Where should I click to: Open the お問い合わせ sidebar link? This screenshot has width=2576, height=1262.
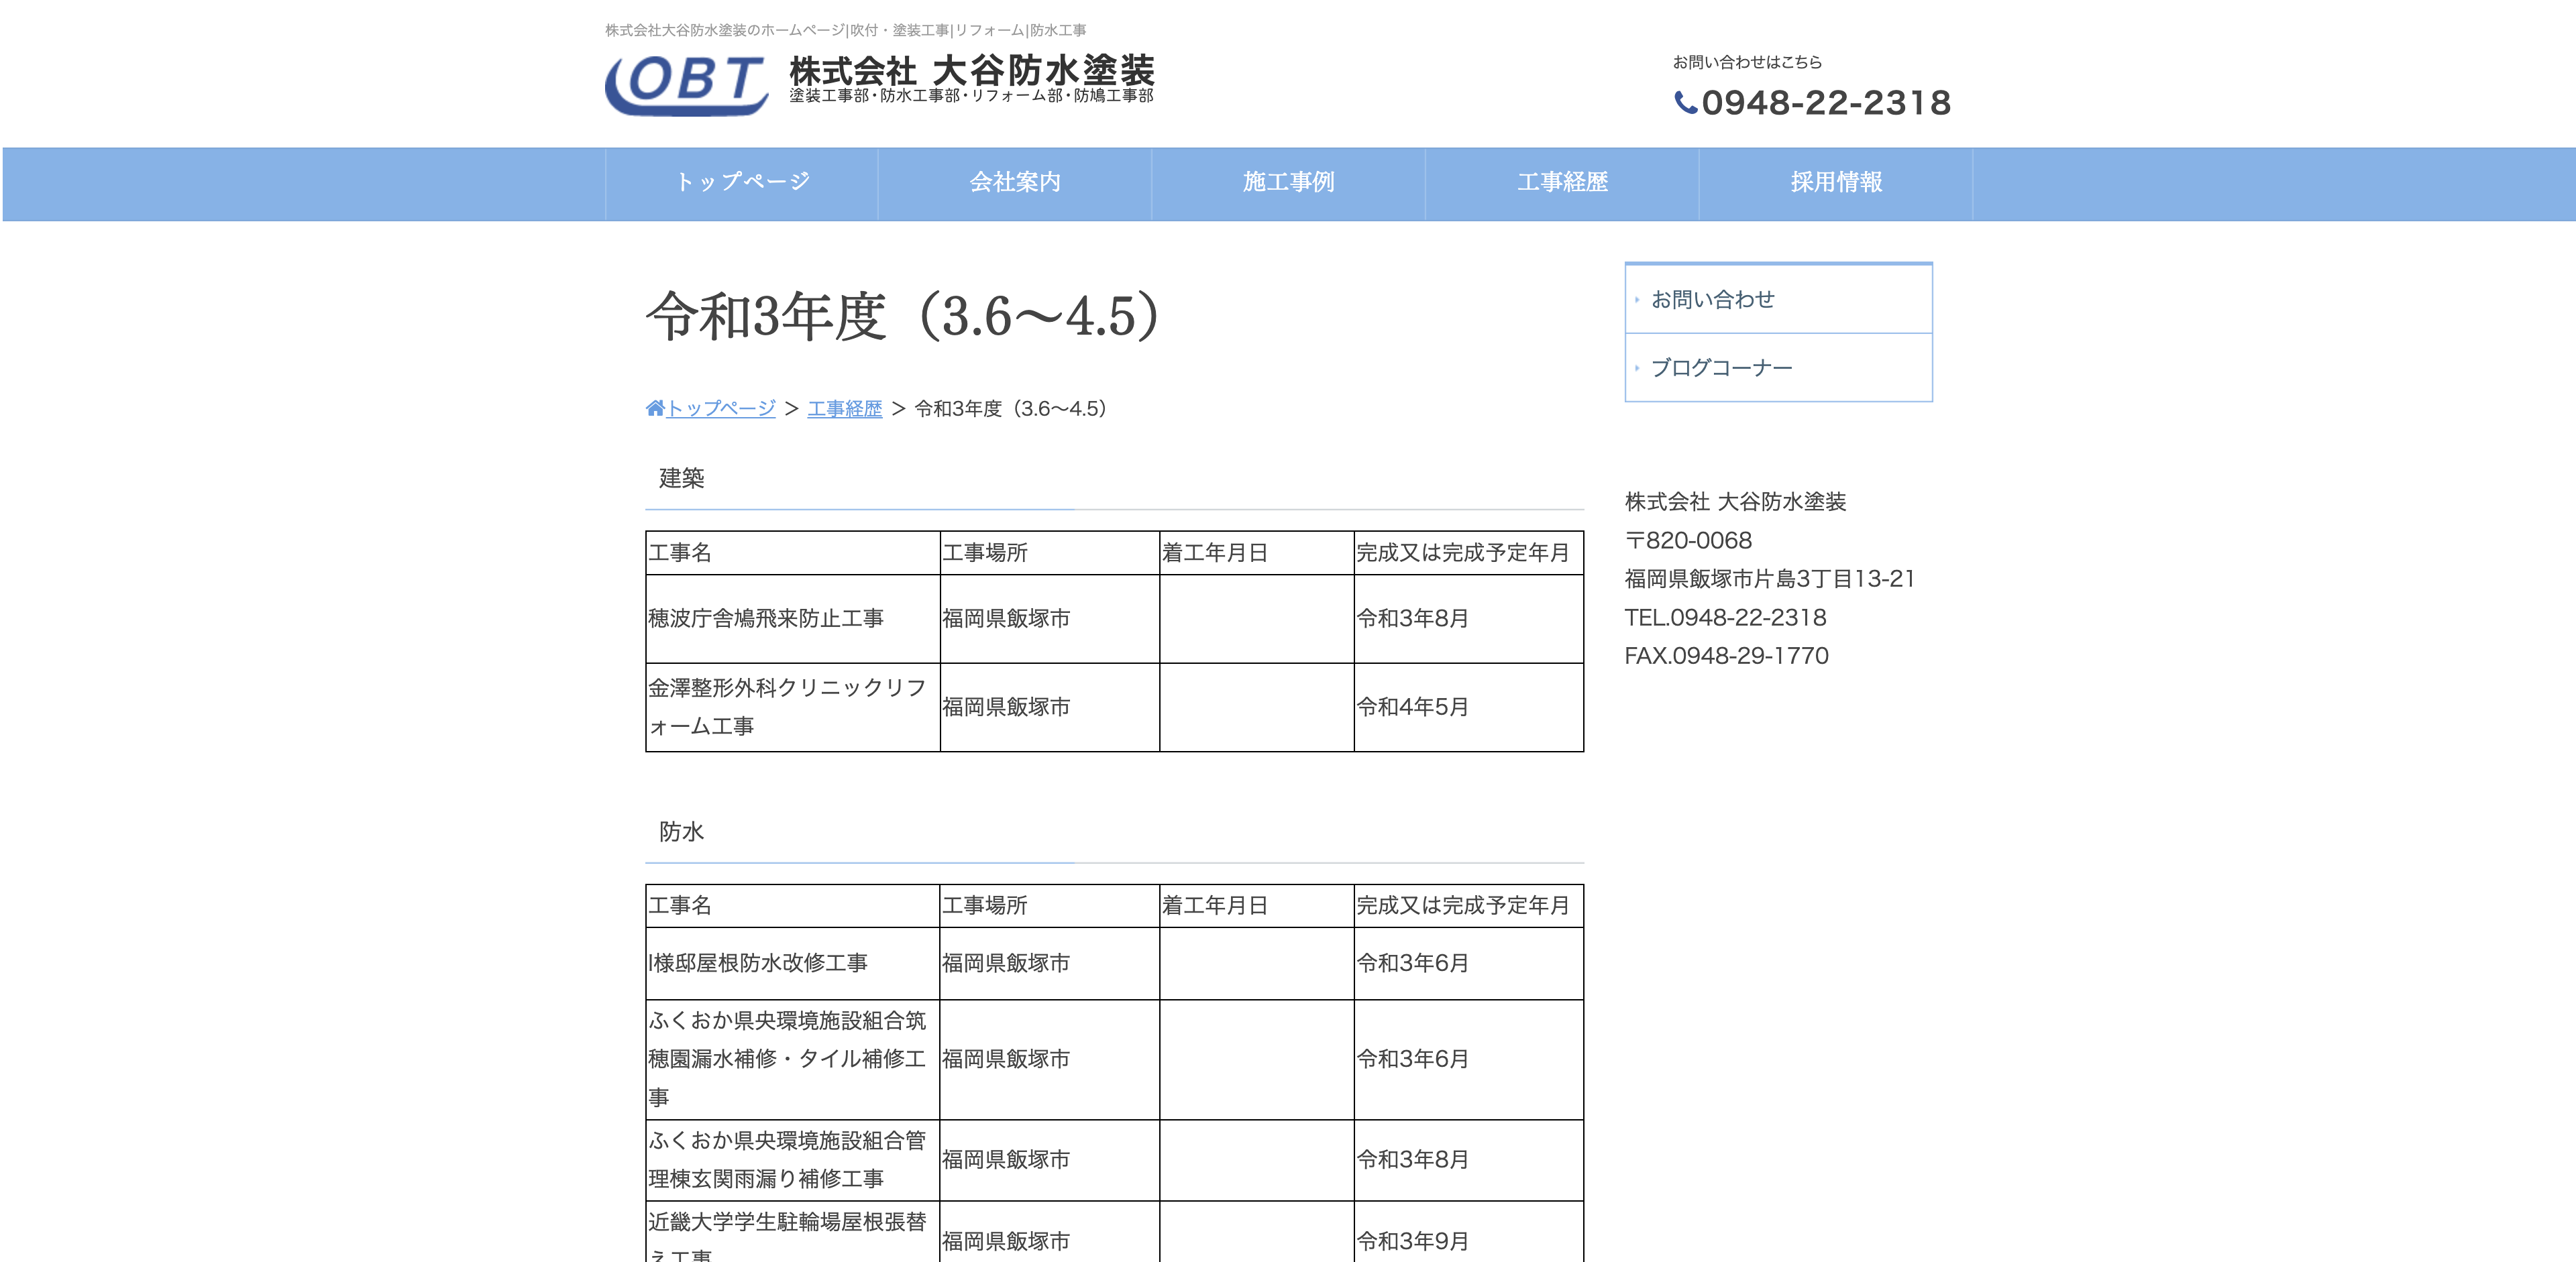coord(1778,300)
